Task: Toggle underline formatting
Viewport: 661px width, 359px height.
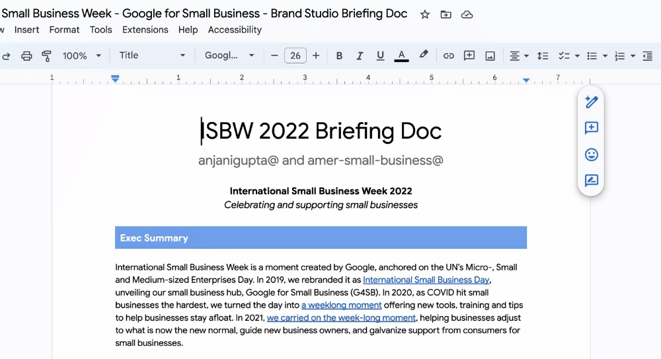Action: pyautogui.click(x=380, y=56)
